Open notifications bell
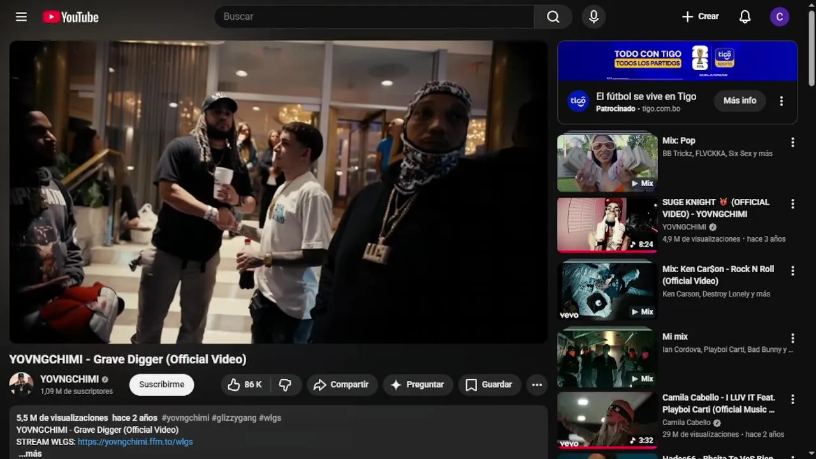 pos(745,17)
